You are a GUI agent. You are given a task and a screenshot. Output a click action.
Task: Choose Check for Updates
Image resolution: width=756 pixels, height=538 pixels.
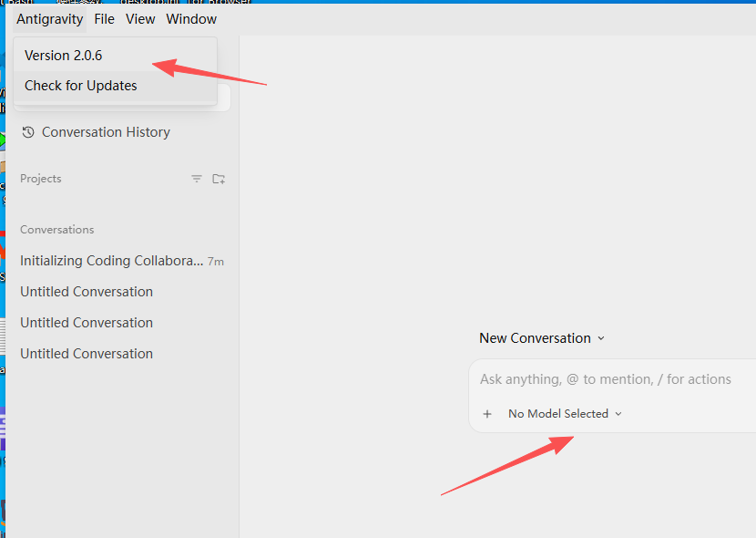click(116, 86)
